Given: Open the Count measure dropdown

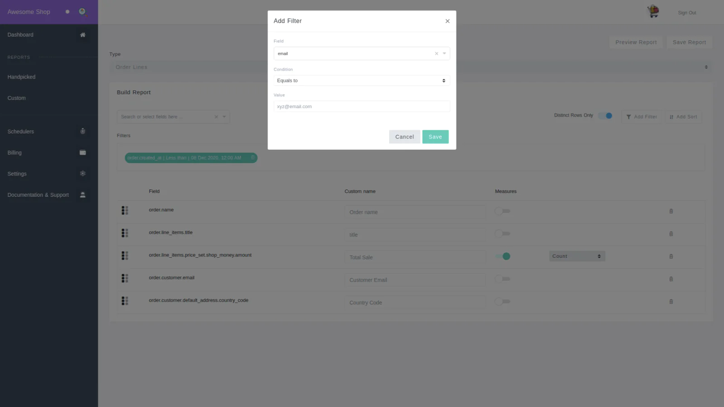Looking at the screenshot, I should click(x=576, y=256).
